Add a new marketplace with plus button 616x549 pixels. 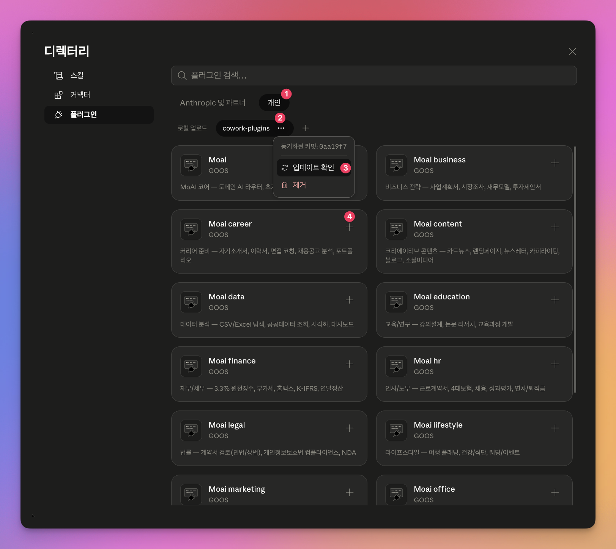point(306,128)
